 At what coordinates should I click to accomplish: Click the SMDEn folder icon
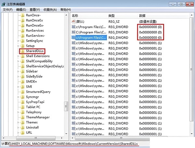click(x=23, y=81)
